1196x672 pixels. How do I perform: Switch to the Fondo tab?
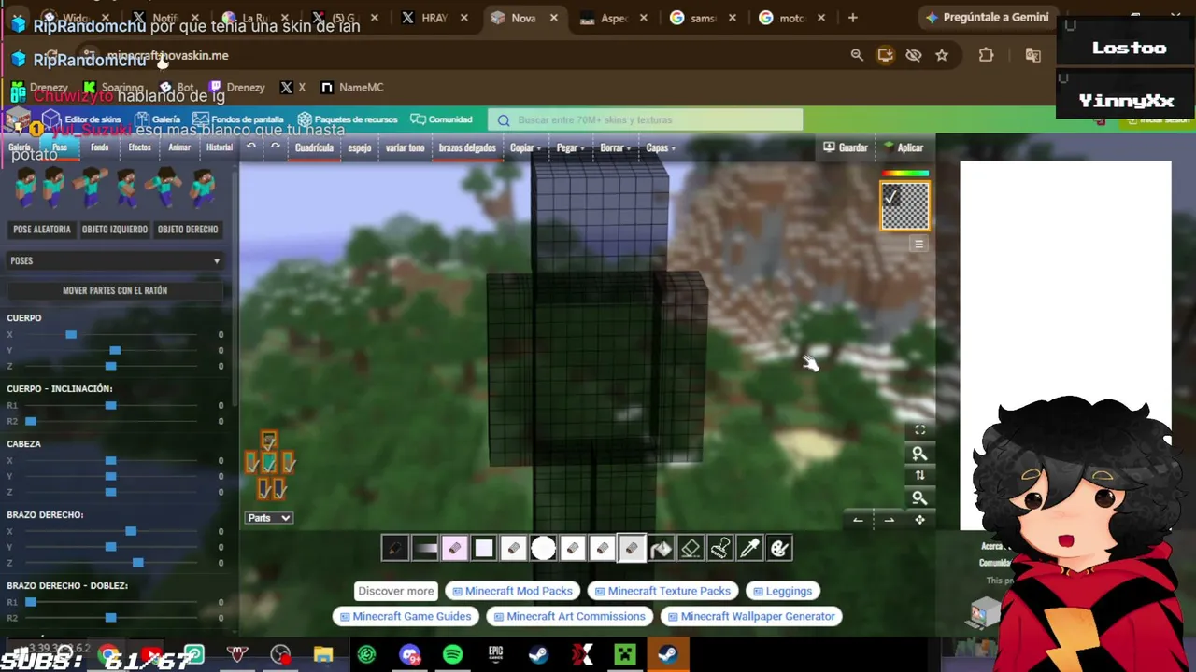tap(99, 147)
